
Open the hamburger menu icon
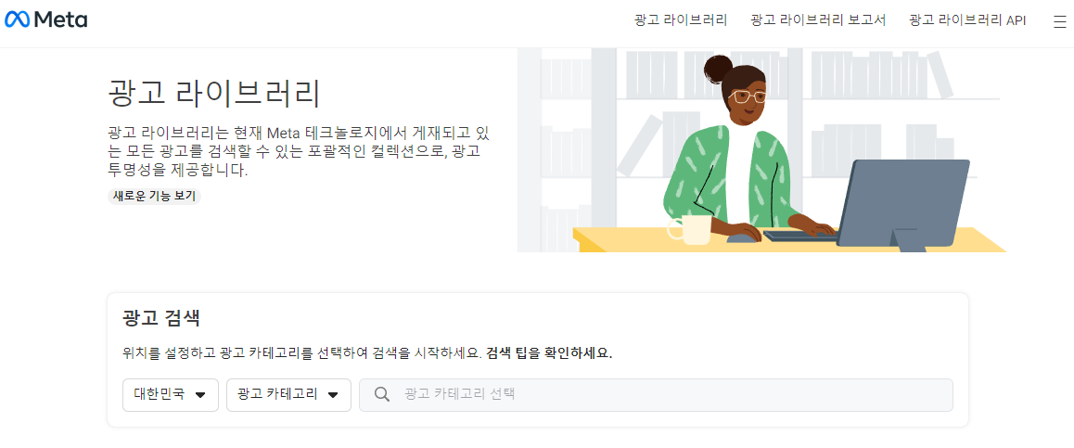(x=1059, y=21)
